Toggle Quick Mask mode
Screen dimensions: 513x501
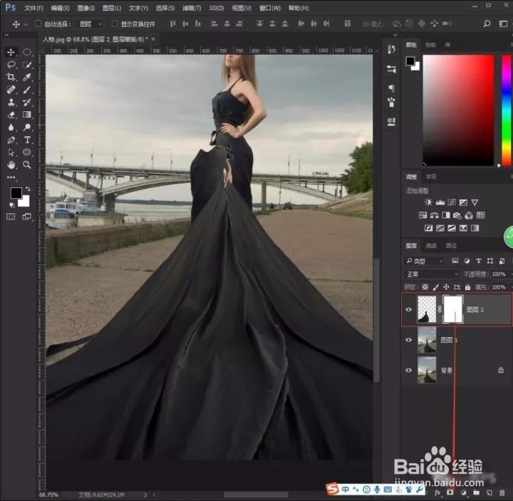click(11, 217)
